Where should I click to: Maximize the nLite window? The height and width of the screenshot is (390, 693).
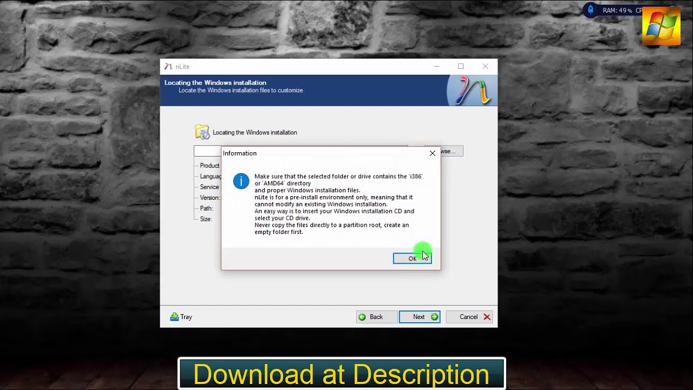click(x=461, y=67)
